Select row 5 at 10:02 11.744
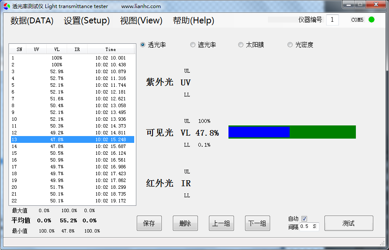Screen dimensions: 389x250 tap(73, 85)
